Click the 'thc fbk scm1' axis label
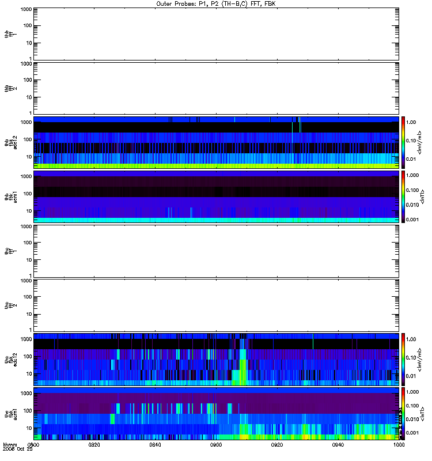Screen dimensions: 432x461 tap(10, 414)
